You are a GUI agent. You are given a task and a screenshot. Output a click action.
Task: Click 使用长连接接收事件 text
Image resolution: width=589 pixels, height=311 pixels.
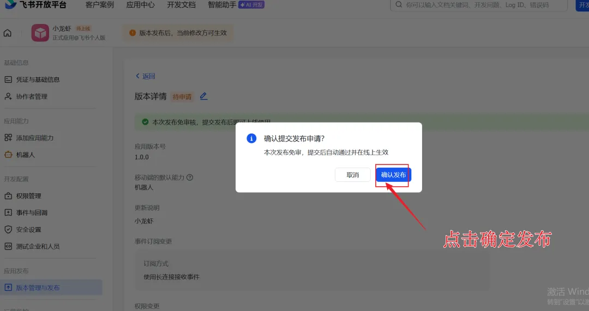(172, 277)
